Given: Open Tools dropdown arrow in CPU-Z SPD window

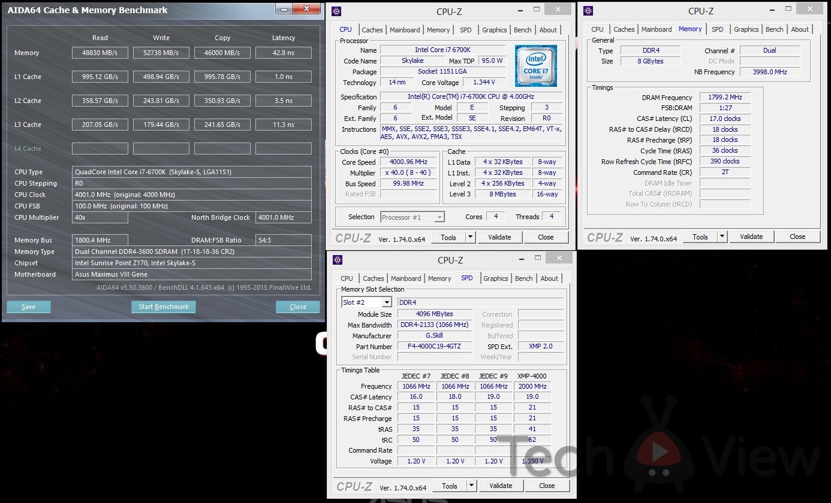Looking at the screenshot, I should (472, 486).
